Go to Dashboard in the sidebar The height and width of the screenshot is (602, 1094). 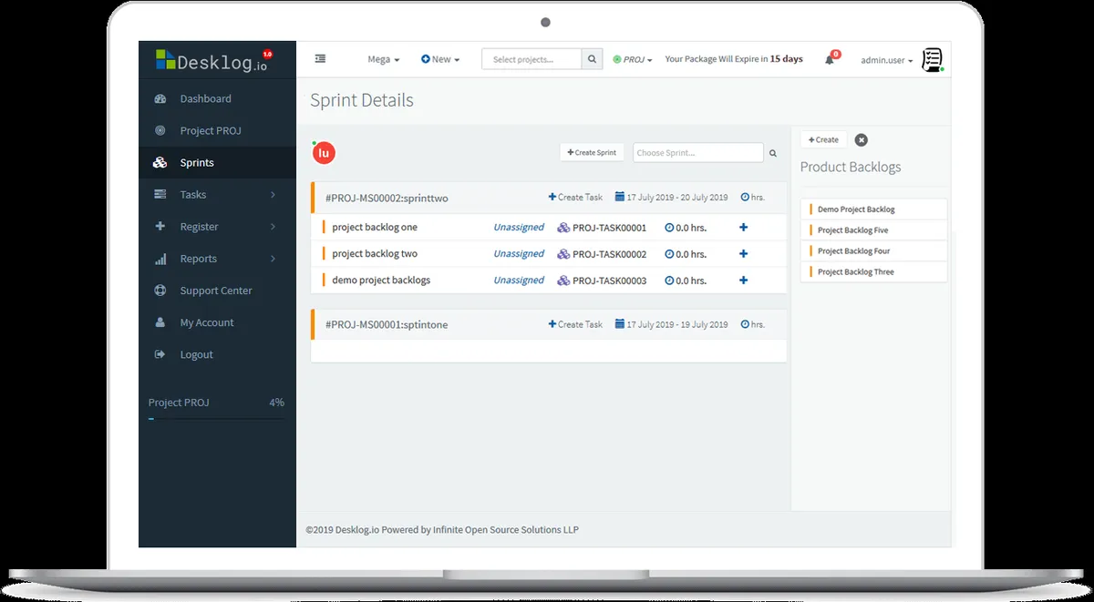point(205,99)
